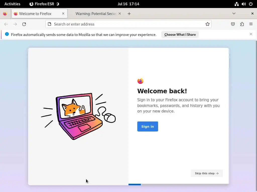Viewport: 257px width, 192px height.
Task: Click the Welcome back! heading
Action: [162, 91]
